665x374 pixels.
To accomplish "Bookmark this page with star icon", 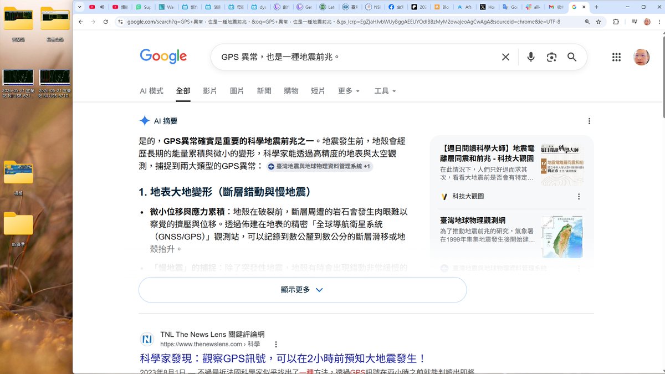I will (x=598, y=22).
